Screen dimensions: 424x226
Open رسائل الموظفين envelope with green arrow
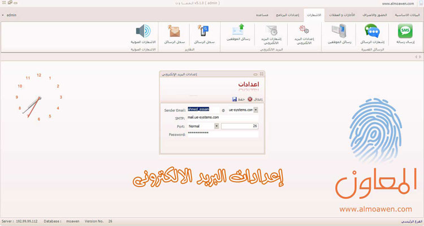[x=238, y=30]
